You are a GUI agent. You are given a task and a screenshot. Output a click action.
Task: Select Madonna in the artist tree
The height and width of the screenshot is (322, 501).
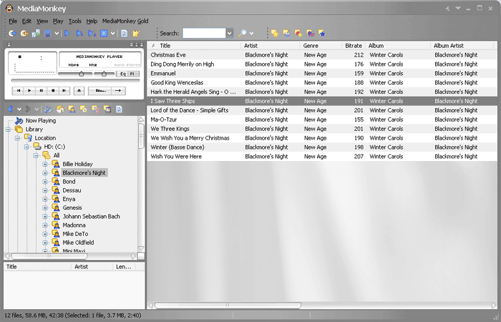pyautogui.click(x=74, y=225)
